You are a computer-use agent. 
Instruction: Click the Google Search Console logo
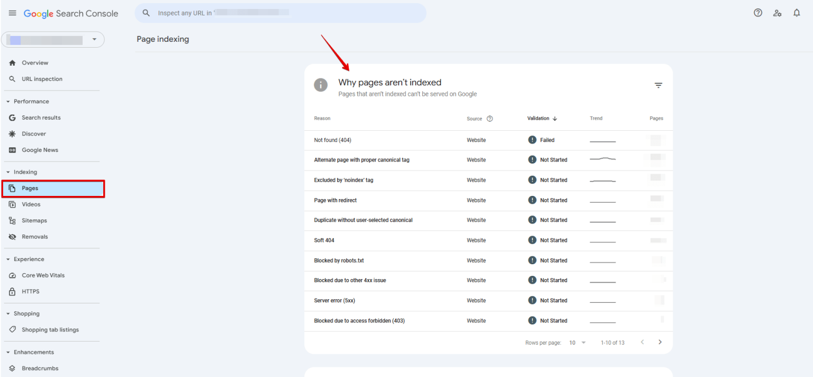70,13
